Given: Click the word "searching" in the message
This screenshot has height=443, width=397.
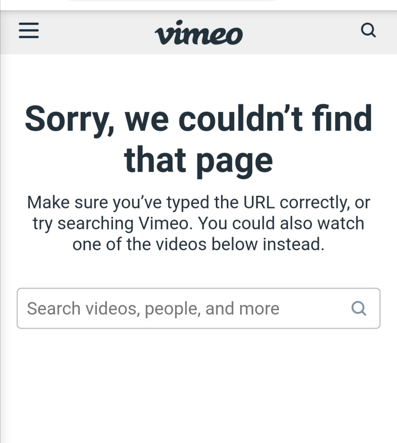Looking at the screenshot, I should pyautogui.click(x=95, y=224).
